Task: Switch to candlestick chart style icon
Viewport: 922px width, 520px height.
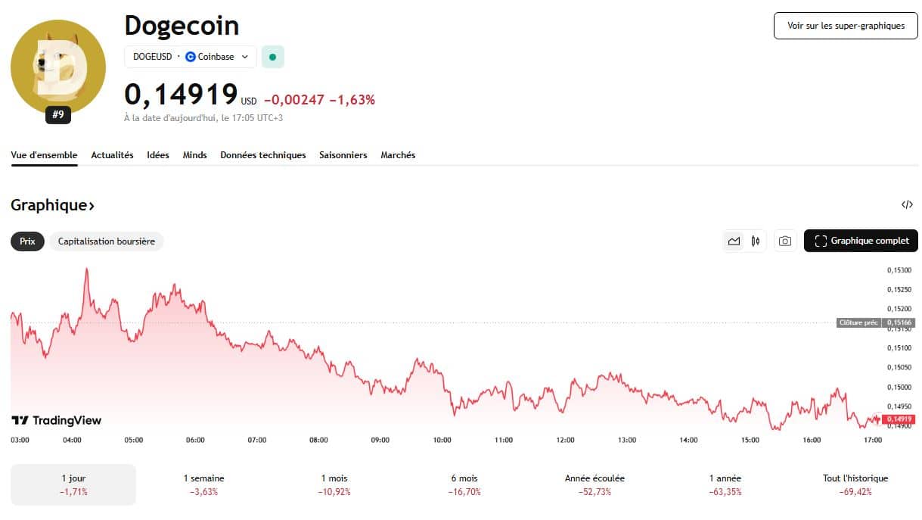Action: (x=754, y=241)
